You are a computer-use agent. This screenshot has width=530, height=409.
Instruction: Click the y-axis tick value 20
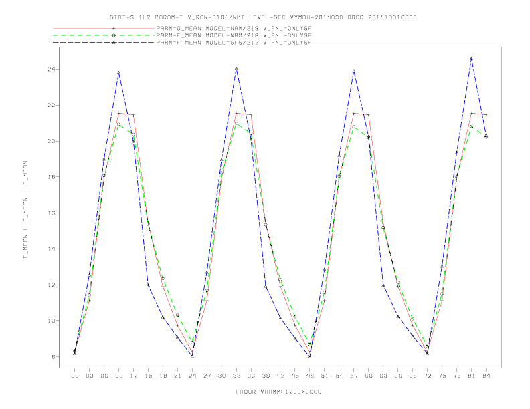coord(52,141)
